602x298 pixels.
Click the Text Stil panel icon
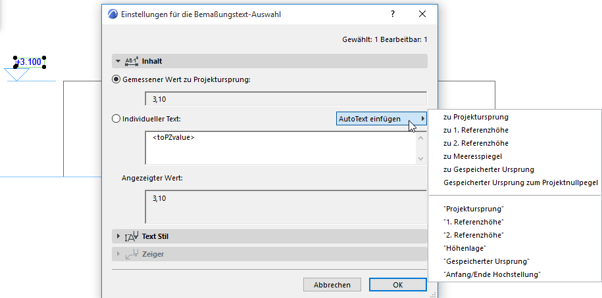(x=131, y=236)
